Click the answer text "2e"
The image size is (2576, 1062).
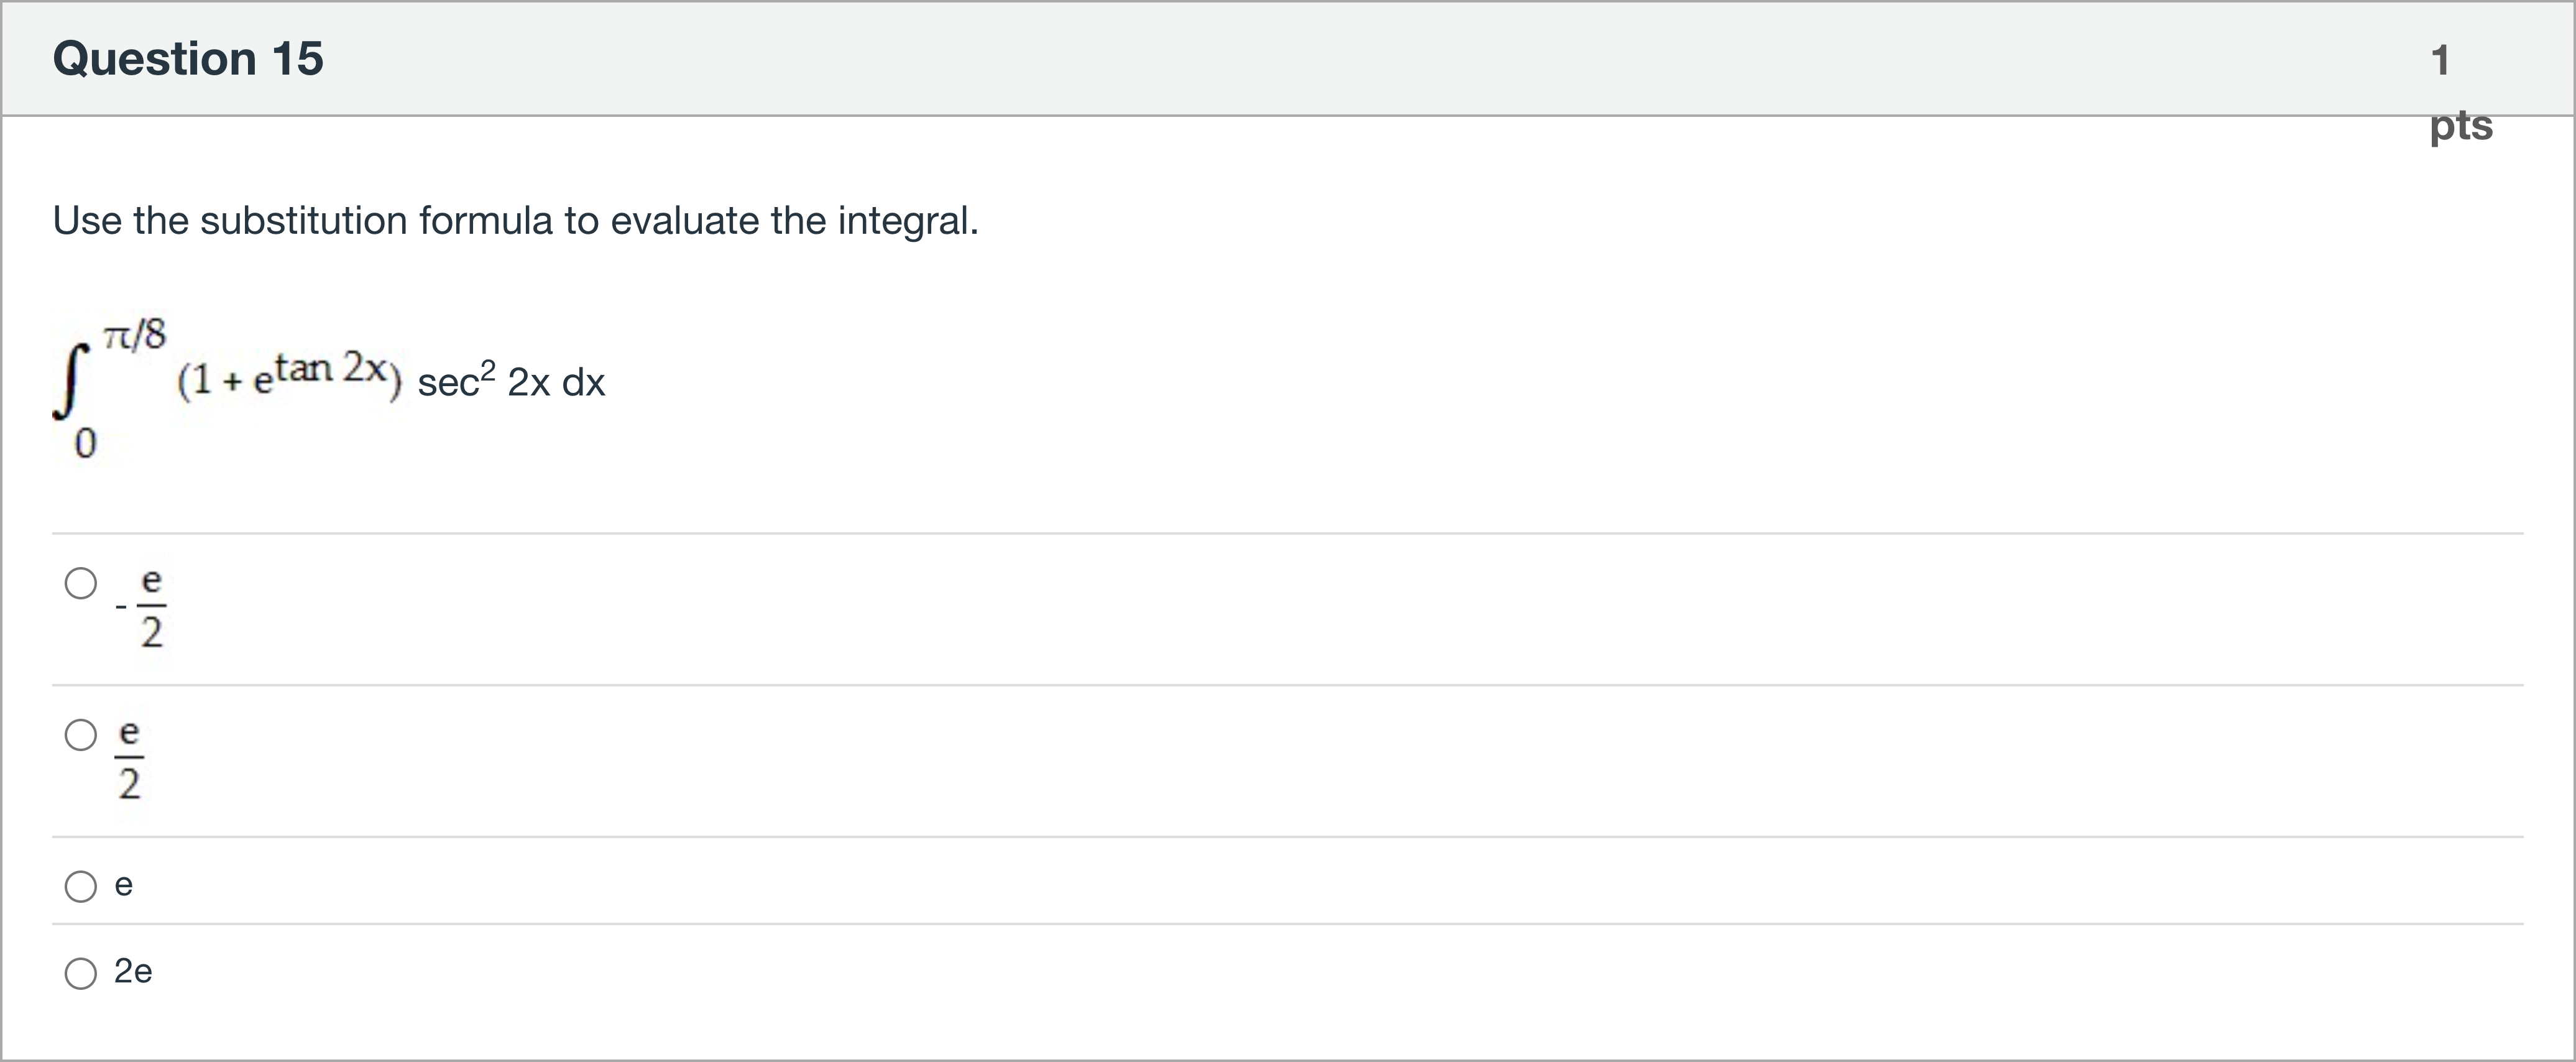click(x=133, y=971)
